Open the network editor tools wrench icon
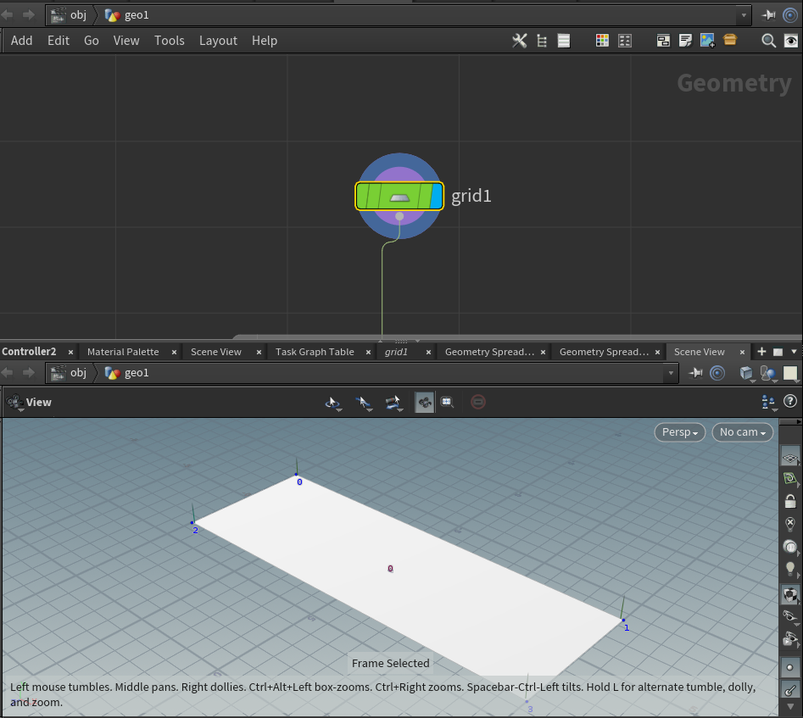 click(x=519, y=41)
